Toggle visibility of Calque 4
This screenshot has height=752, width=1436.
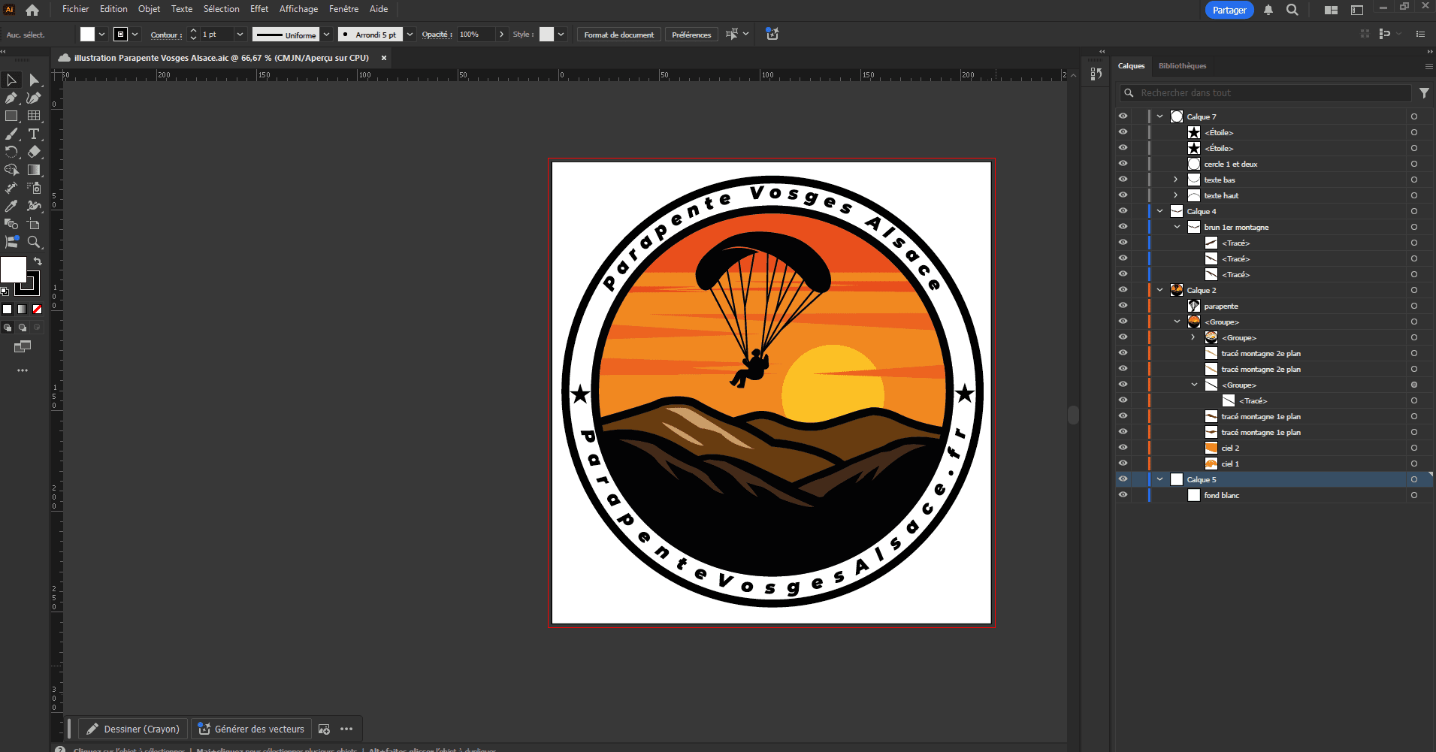(x=1123, y=211)
